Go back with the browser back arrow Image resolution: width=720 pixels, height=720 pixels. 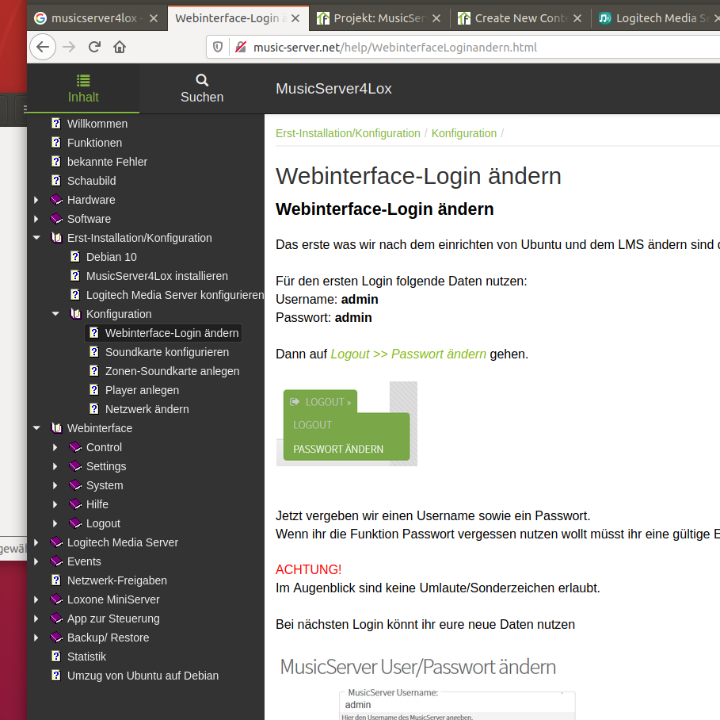(43, 47)
